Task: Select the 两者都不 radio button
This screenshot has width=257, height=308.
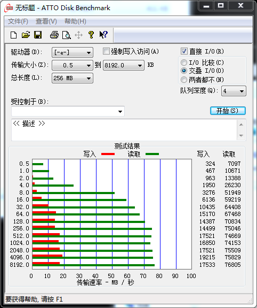Action: (184, 80)
